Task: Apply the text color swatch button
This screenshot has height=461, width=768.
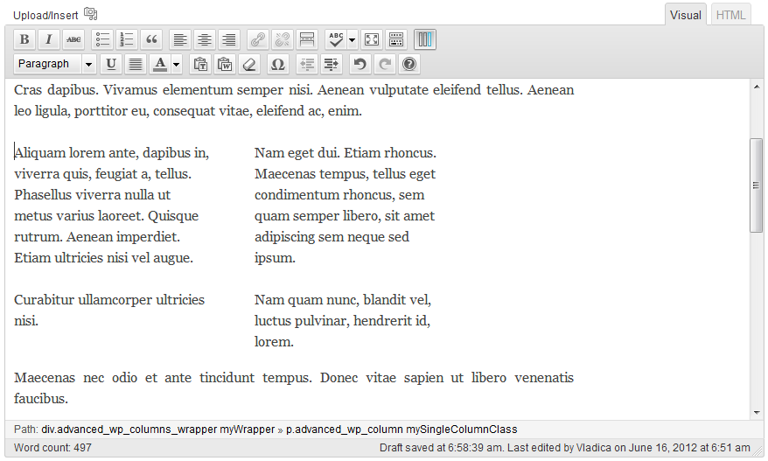Action: coord(160,64)
